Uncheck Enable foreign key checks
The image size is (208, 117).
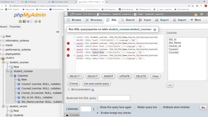click(97, 113)
